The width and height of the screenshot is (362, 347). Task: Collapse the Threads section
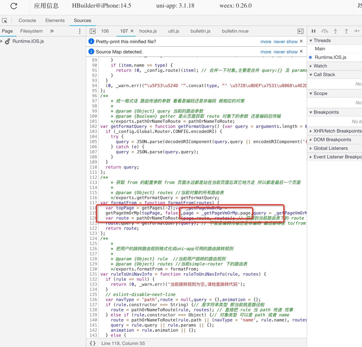(x=322, y=40)
